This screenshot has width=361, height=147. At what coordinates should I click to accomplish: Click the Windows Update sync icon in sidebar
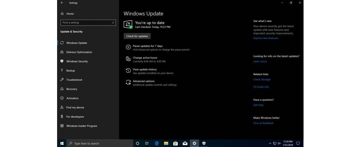coord(62,43)
